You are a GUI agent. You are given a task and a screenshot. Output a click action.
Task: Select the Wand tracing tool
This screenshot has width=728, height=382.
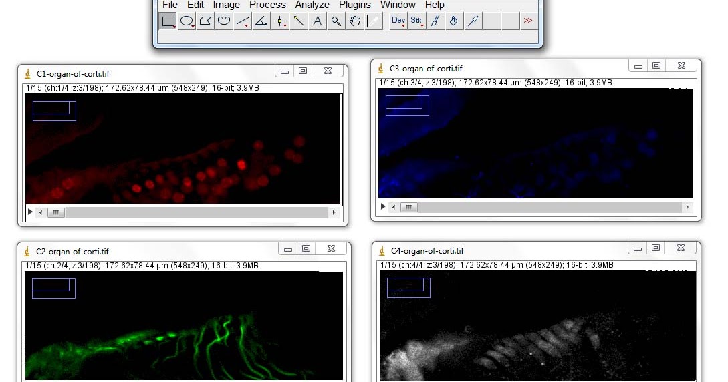(x=299, y=21)
